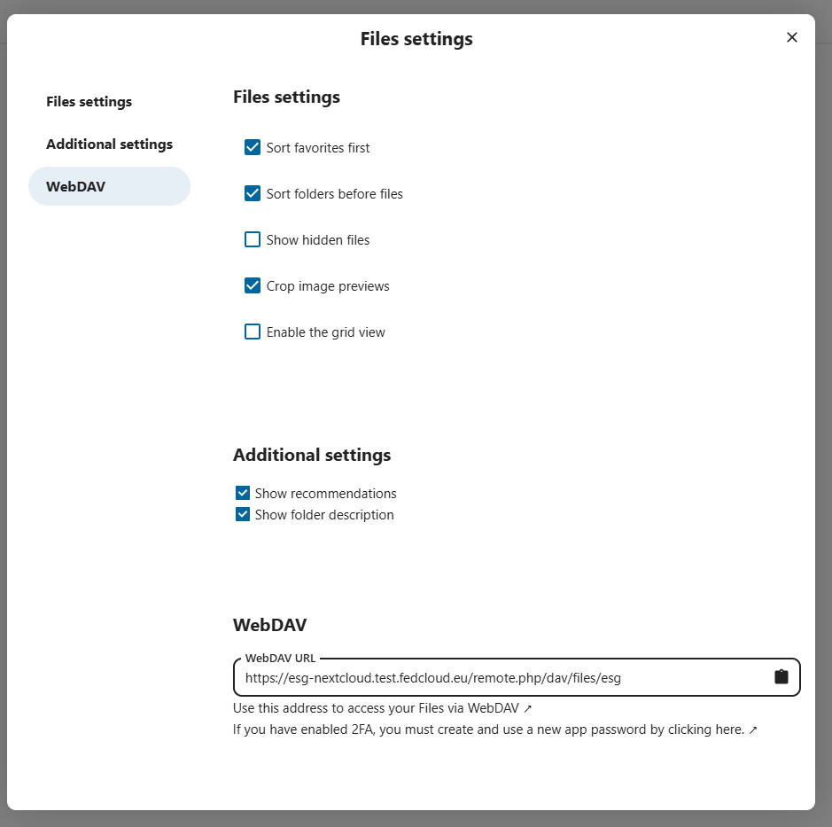Click the WebDAV section heading above URL
Viewport: 832px width, 827px height.
pos(269,625)
